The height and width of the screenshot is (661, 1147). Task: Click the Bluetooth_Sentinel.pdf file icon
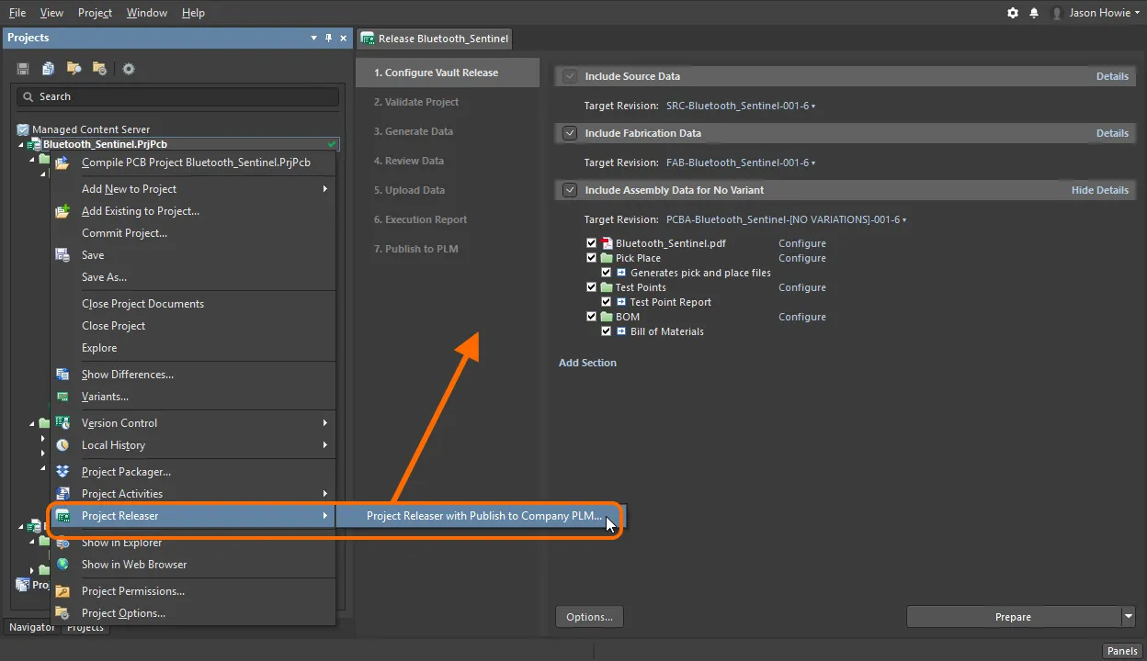(x=608, y=243)
